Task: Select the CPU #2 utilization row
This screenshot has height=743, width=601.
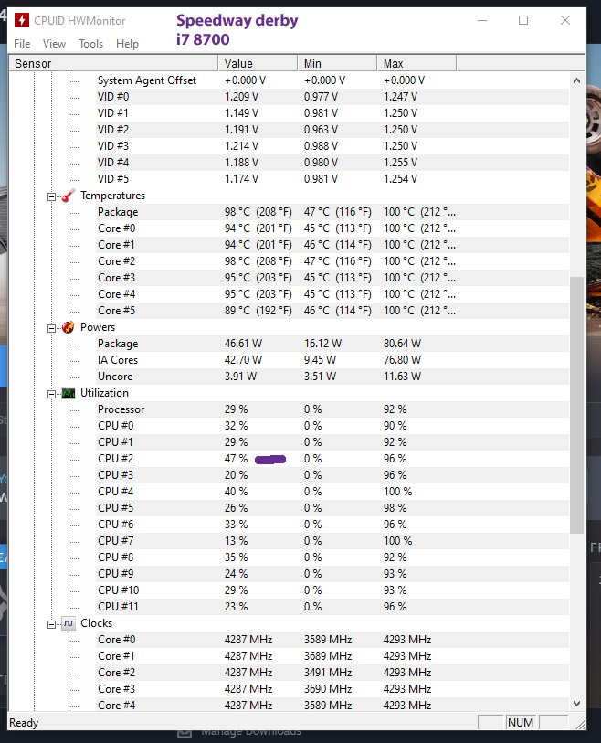Action: coord(115,459)
